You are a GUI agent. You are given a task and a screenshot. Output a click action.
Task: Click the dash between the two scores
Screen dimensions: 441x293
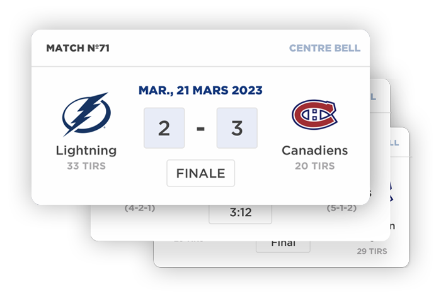200,129
